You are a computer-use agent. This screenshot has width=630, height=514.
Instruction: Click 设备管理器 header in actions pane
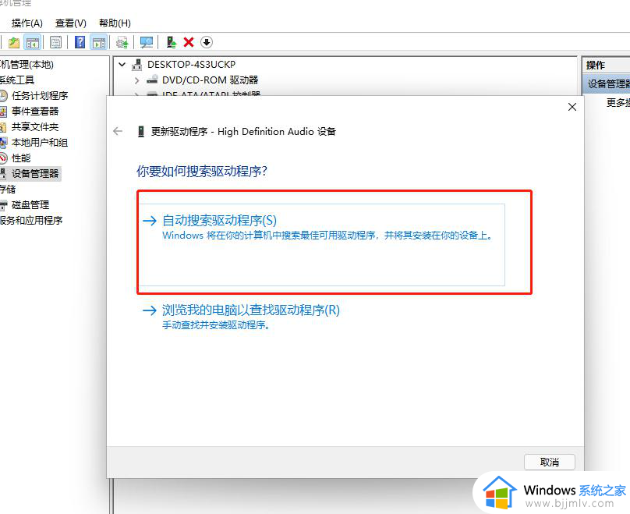(608, 84)
